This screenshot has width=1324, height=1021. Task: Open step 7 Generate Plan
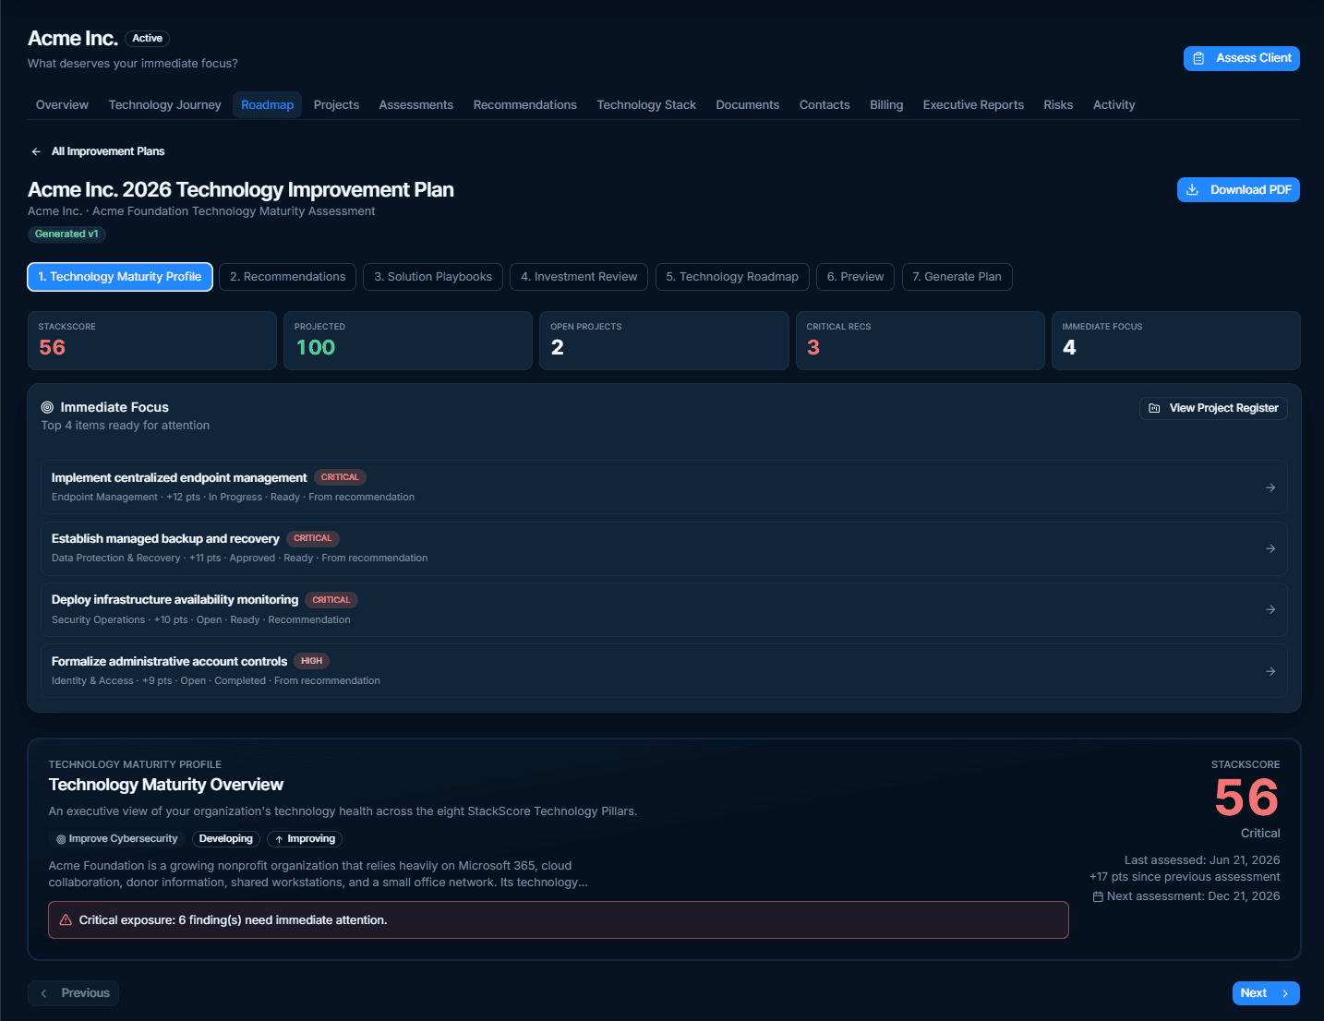[x=957, y=277]
